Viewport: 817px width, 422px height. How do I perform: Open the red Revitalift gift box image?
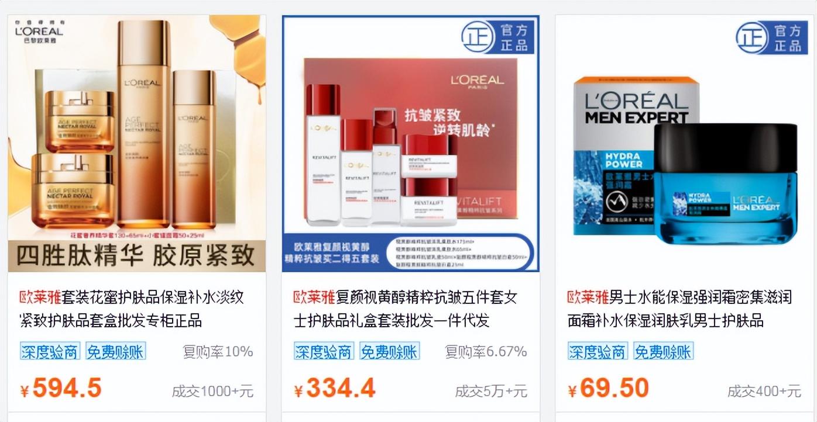(x=410, y=143)
